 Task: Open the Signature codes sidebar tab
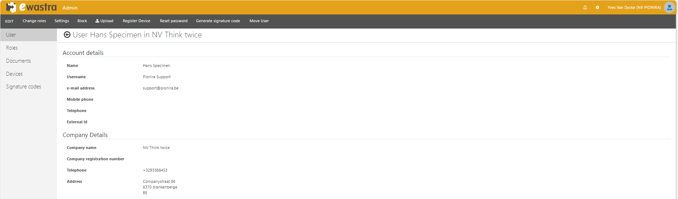pyautogui.click(x=28, y=87)
